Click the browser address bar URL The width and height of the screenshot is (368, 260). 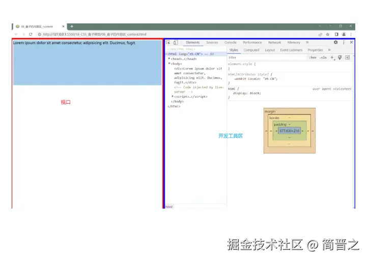click(95, 34)
